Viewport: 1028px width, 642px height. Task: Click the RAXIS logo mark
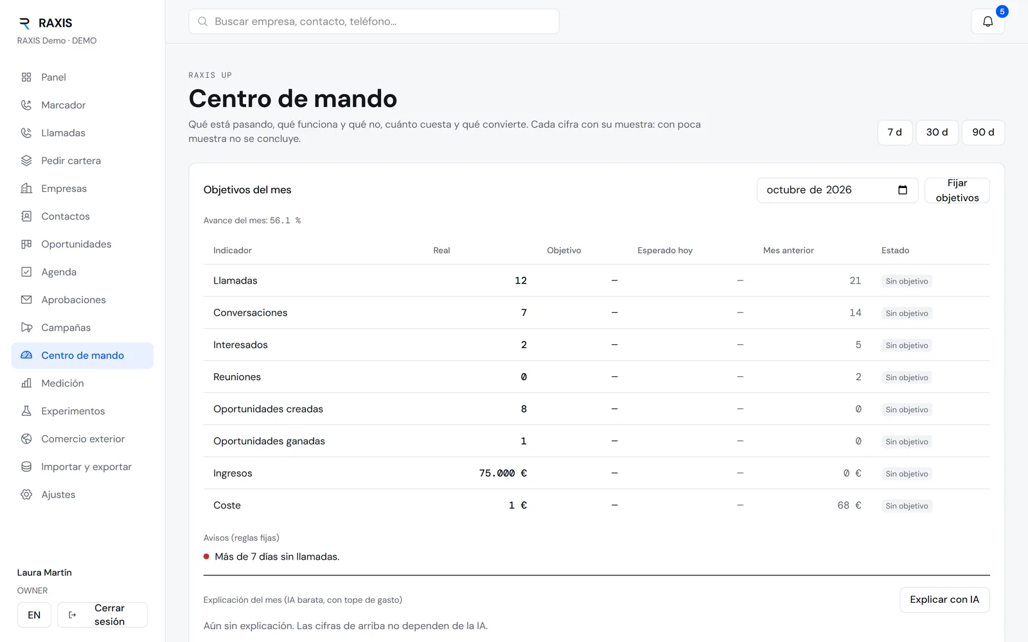(x=24, y=23)
